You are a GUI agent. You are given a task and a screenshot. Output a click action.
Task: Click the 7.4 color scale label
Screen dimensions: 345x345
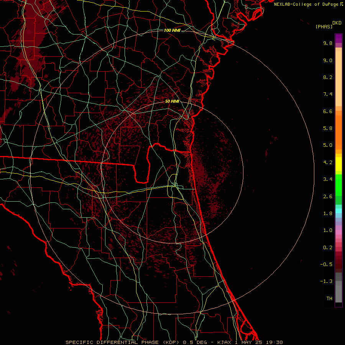[328, 94]
